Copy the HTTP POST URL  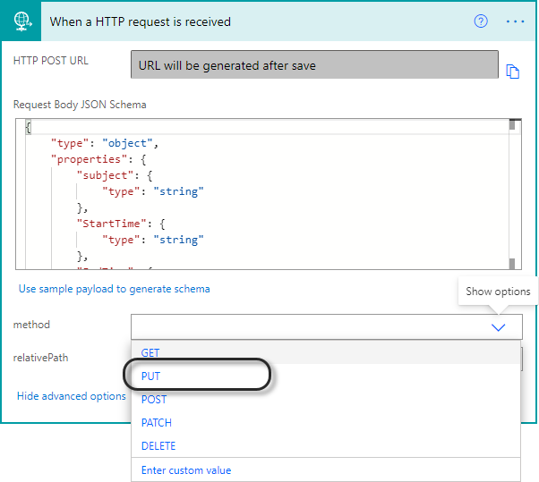512,72
